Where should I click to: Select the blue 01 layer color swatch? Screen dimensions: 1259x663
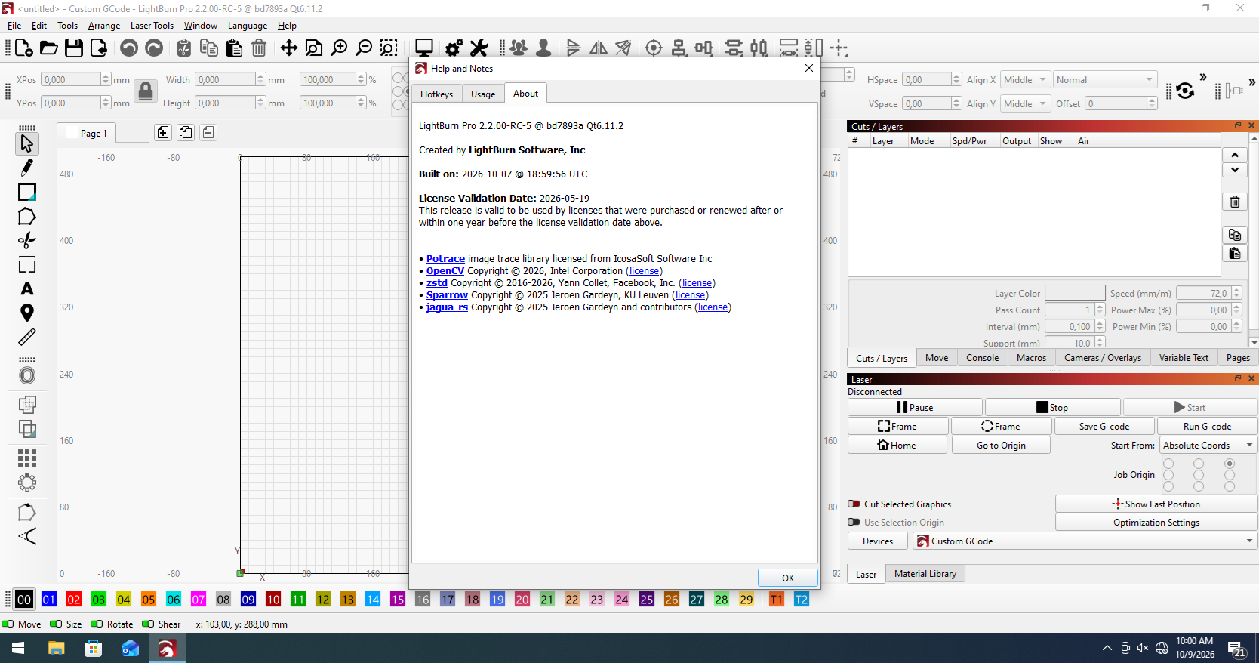coord(49,600)
